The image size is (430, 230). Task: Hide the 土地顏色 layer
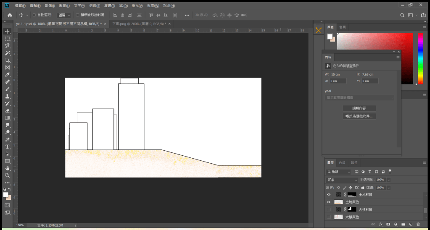point(329,202)
